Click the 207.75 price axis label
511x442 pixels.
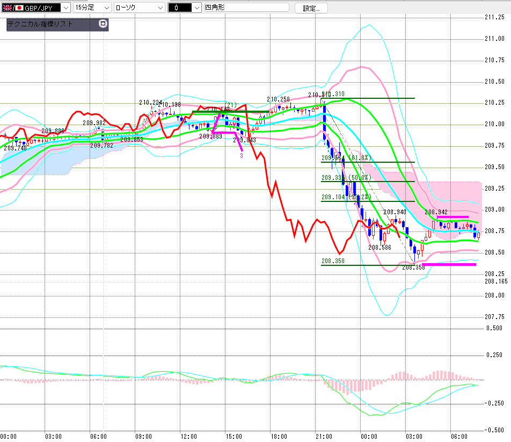click(494, 316)
